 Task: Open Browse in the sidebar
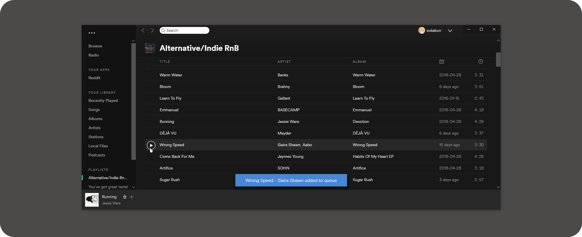pos(95,46)
